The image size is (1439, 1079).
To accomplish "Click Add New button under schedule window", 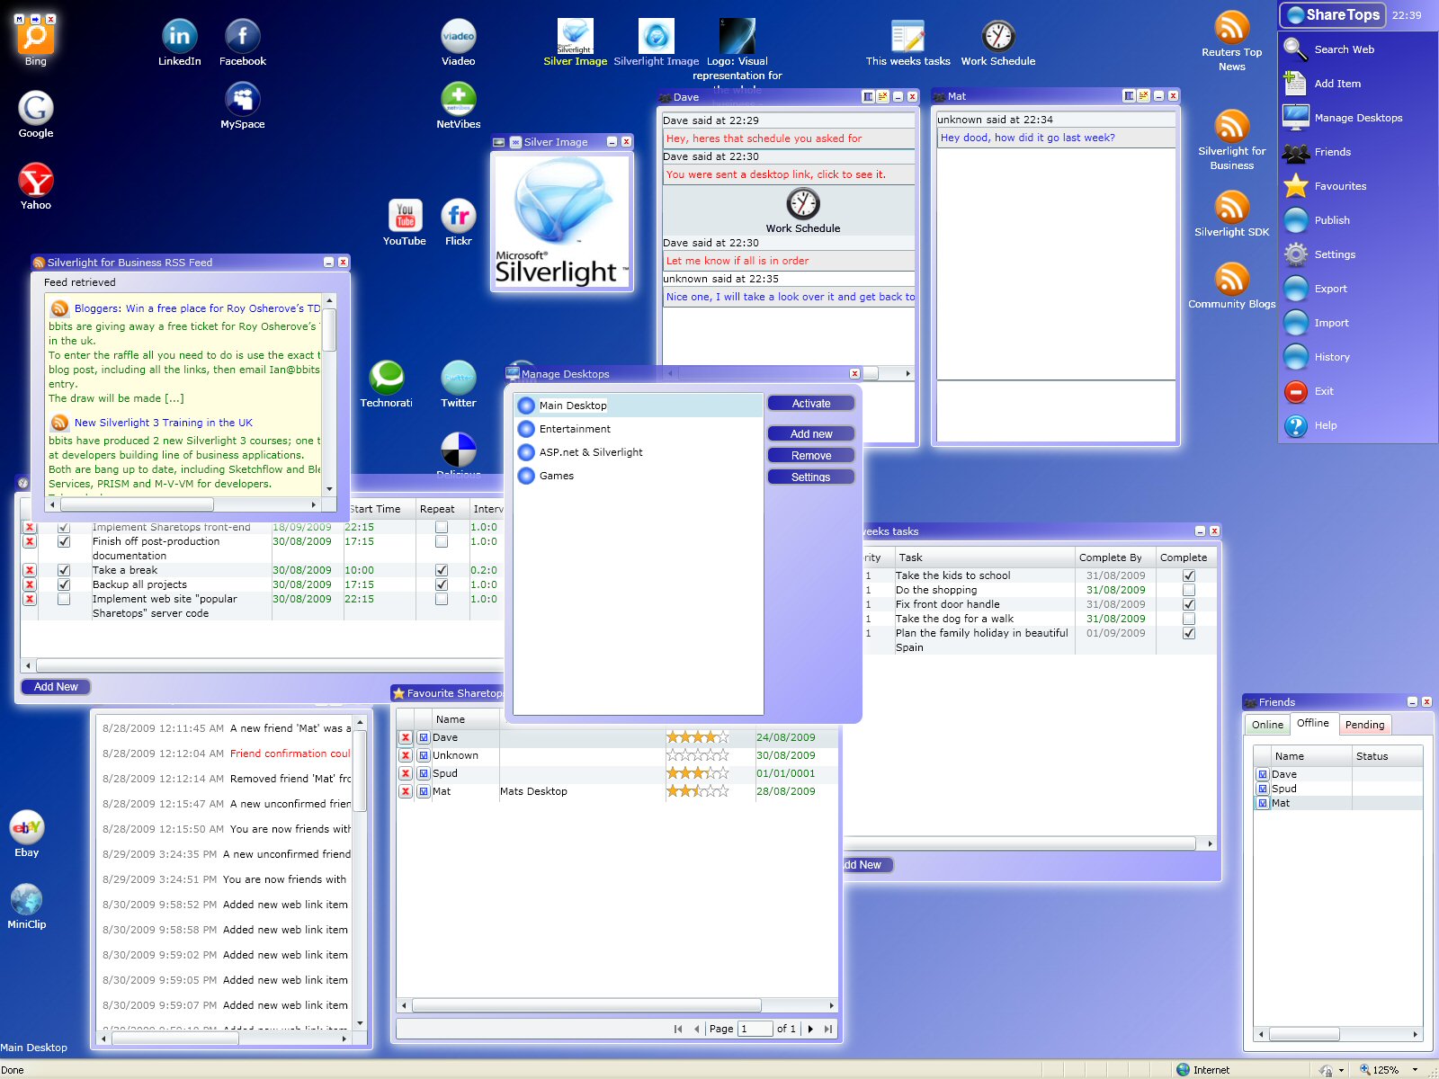I will [56, 687].
